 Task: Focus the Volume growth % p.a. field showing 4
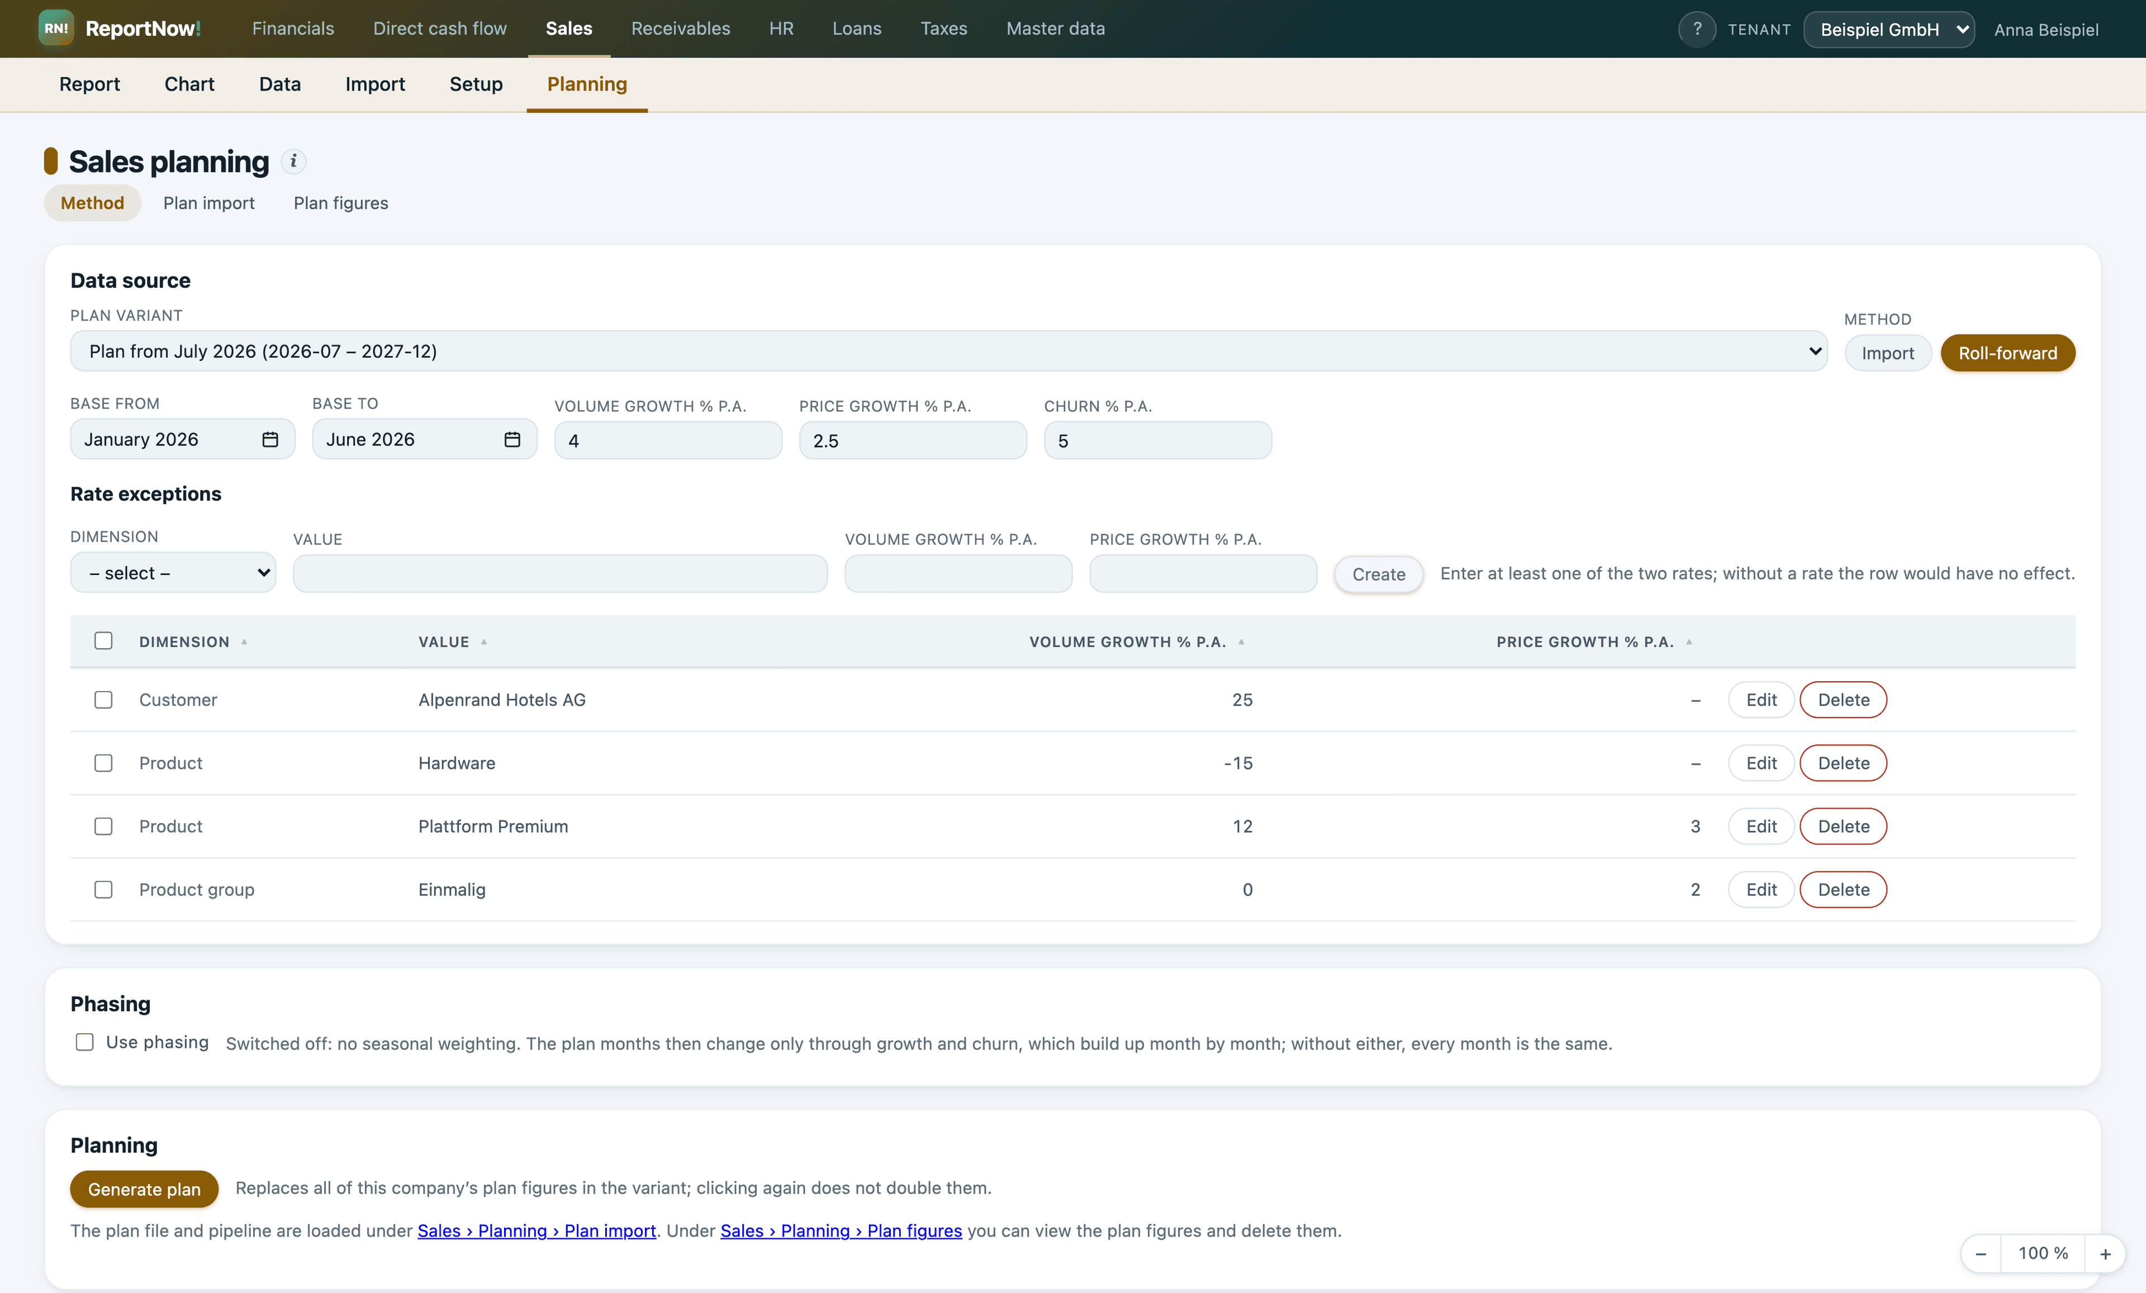click(x=668, y=440)
